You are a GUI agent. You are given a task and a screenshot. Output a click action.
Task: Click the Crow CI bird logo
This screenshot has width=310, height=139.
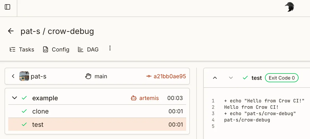tap(289, 7)
